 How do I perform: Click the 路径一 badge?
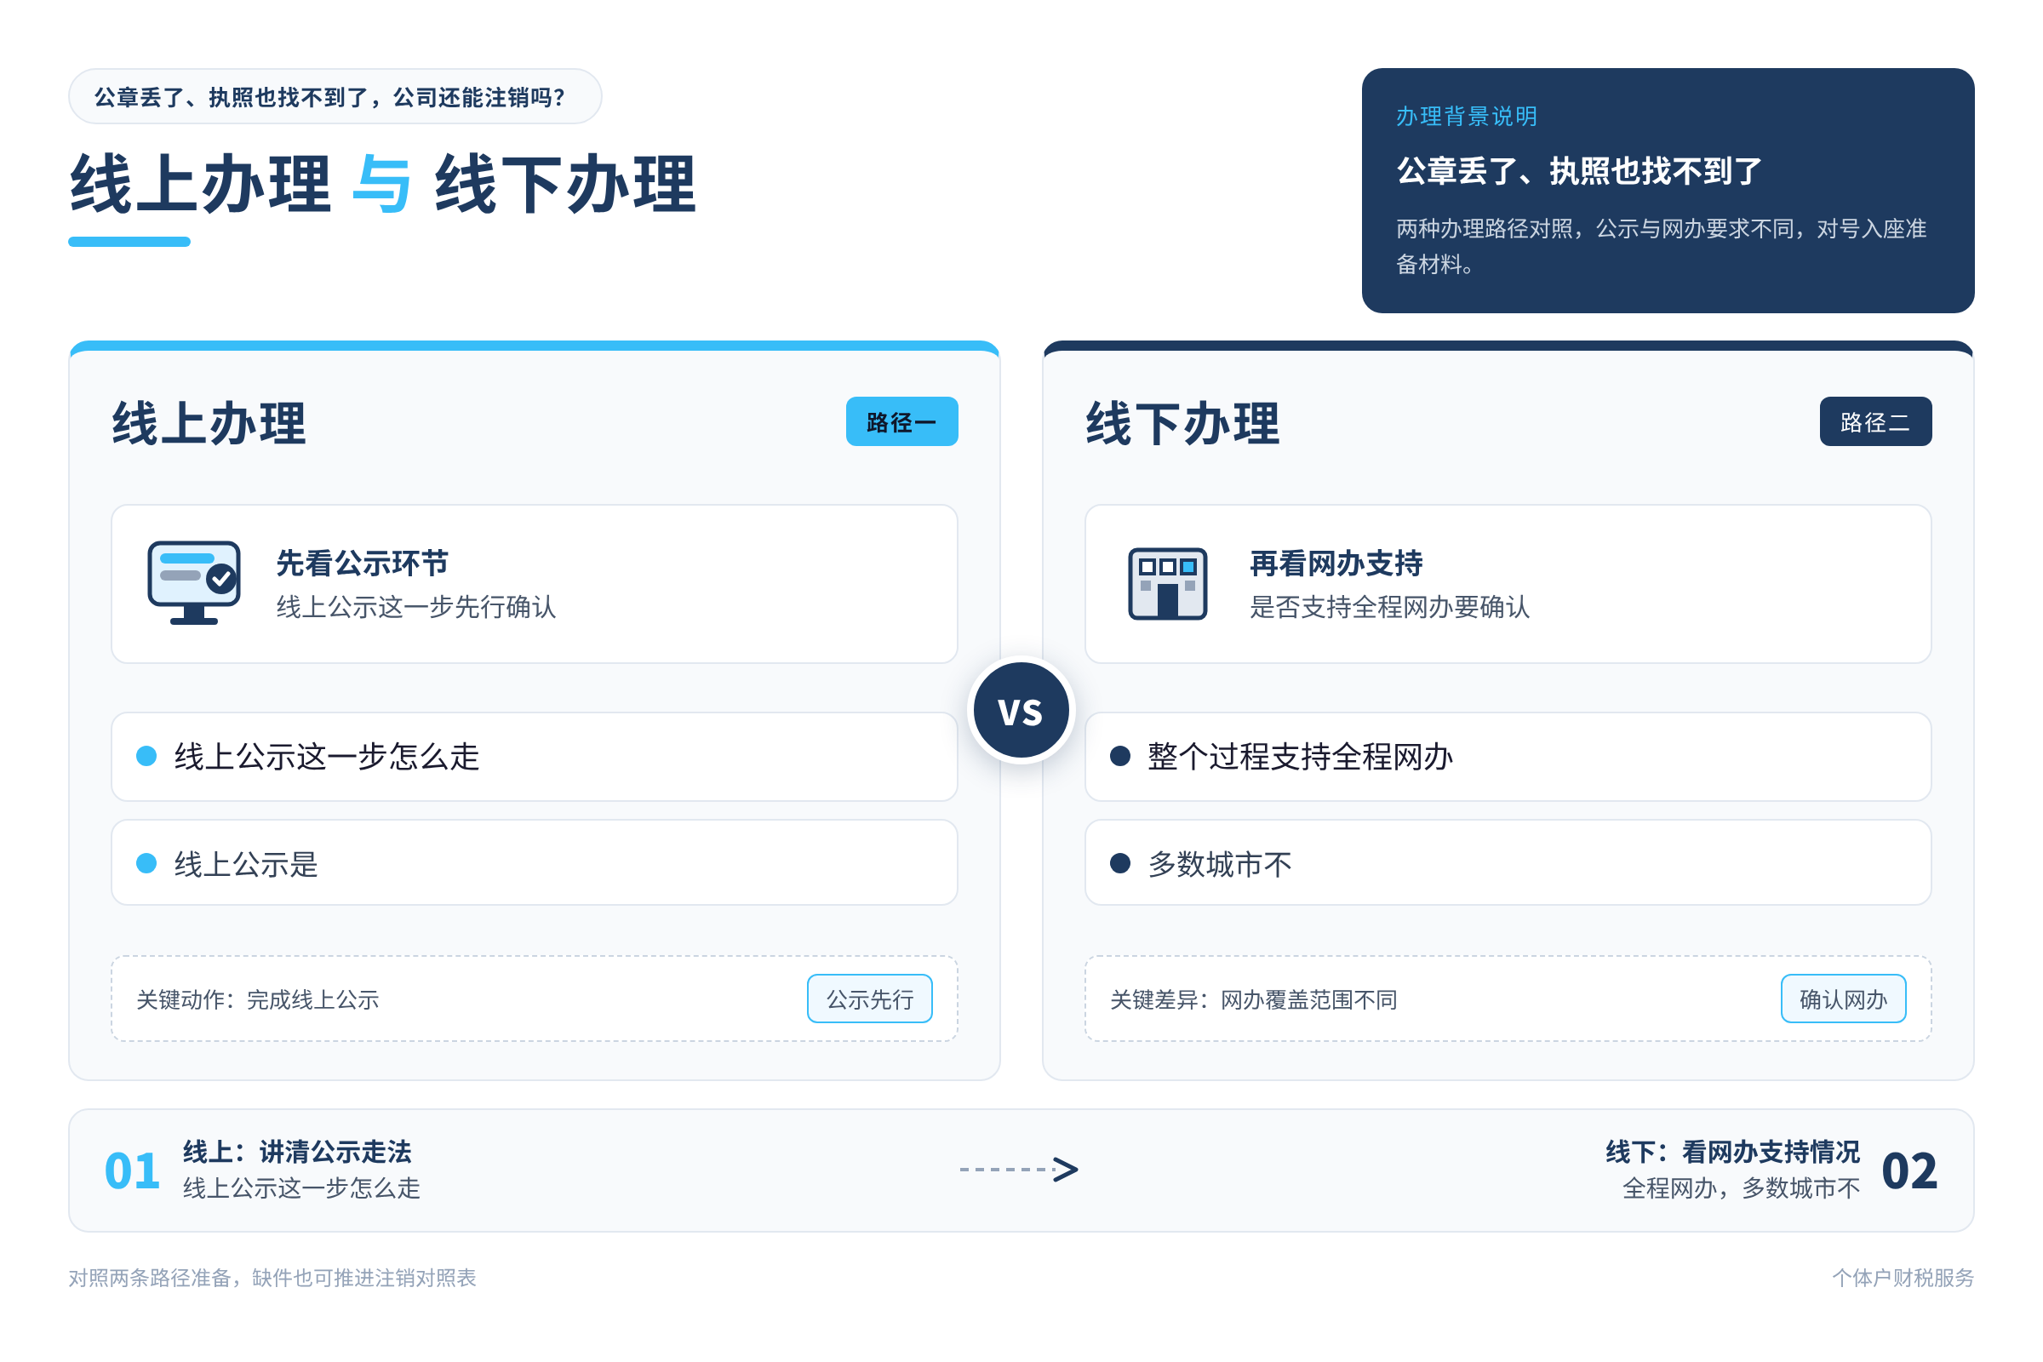tap(901, 421)
